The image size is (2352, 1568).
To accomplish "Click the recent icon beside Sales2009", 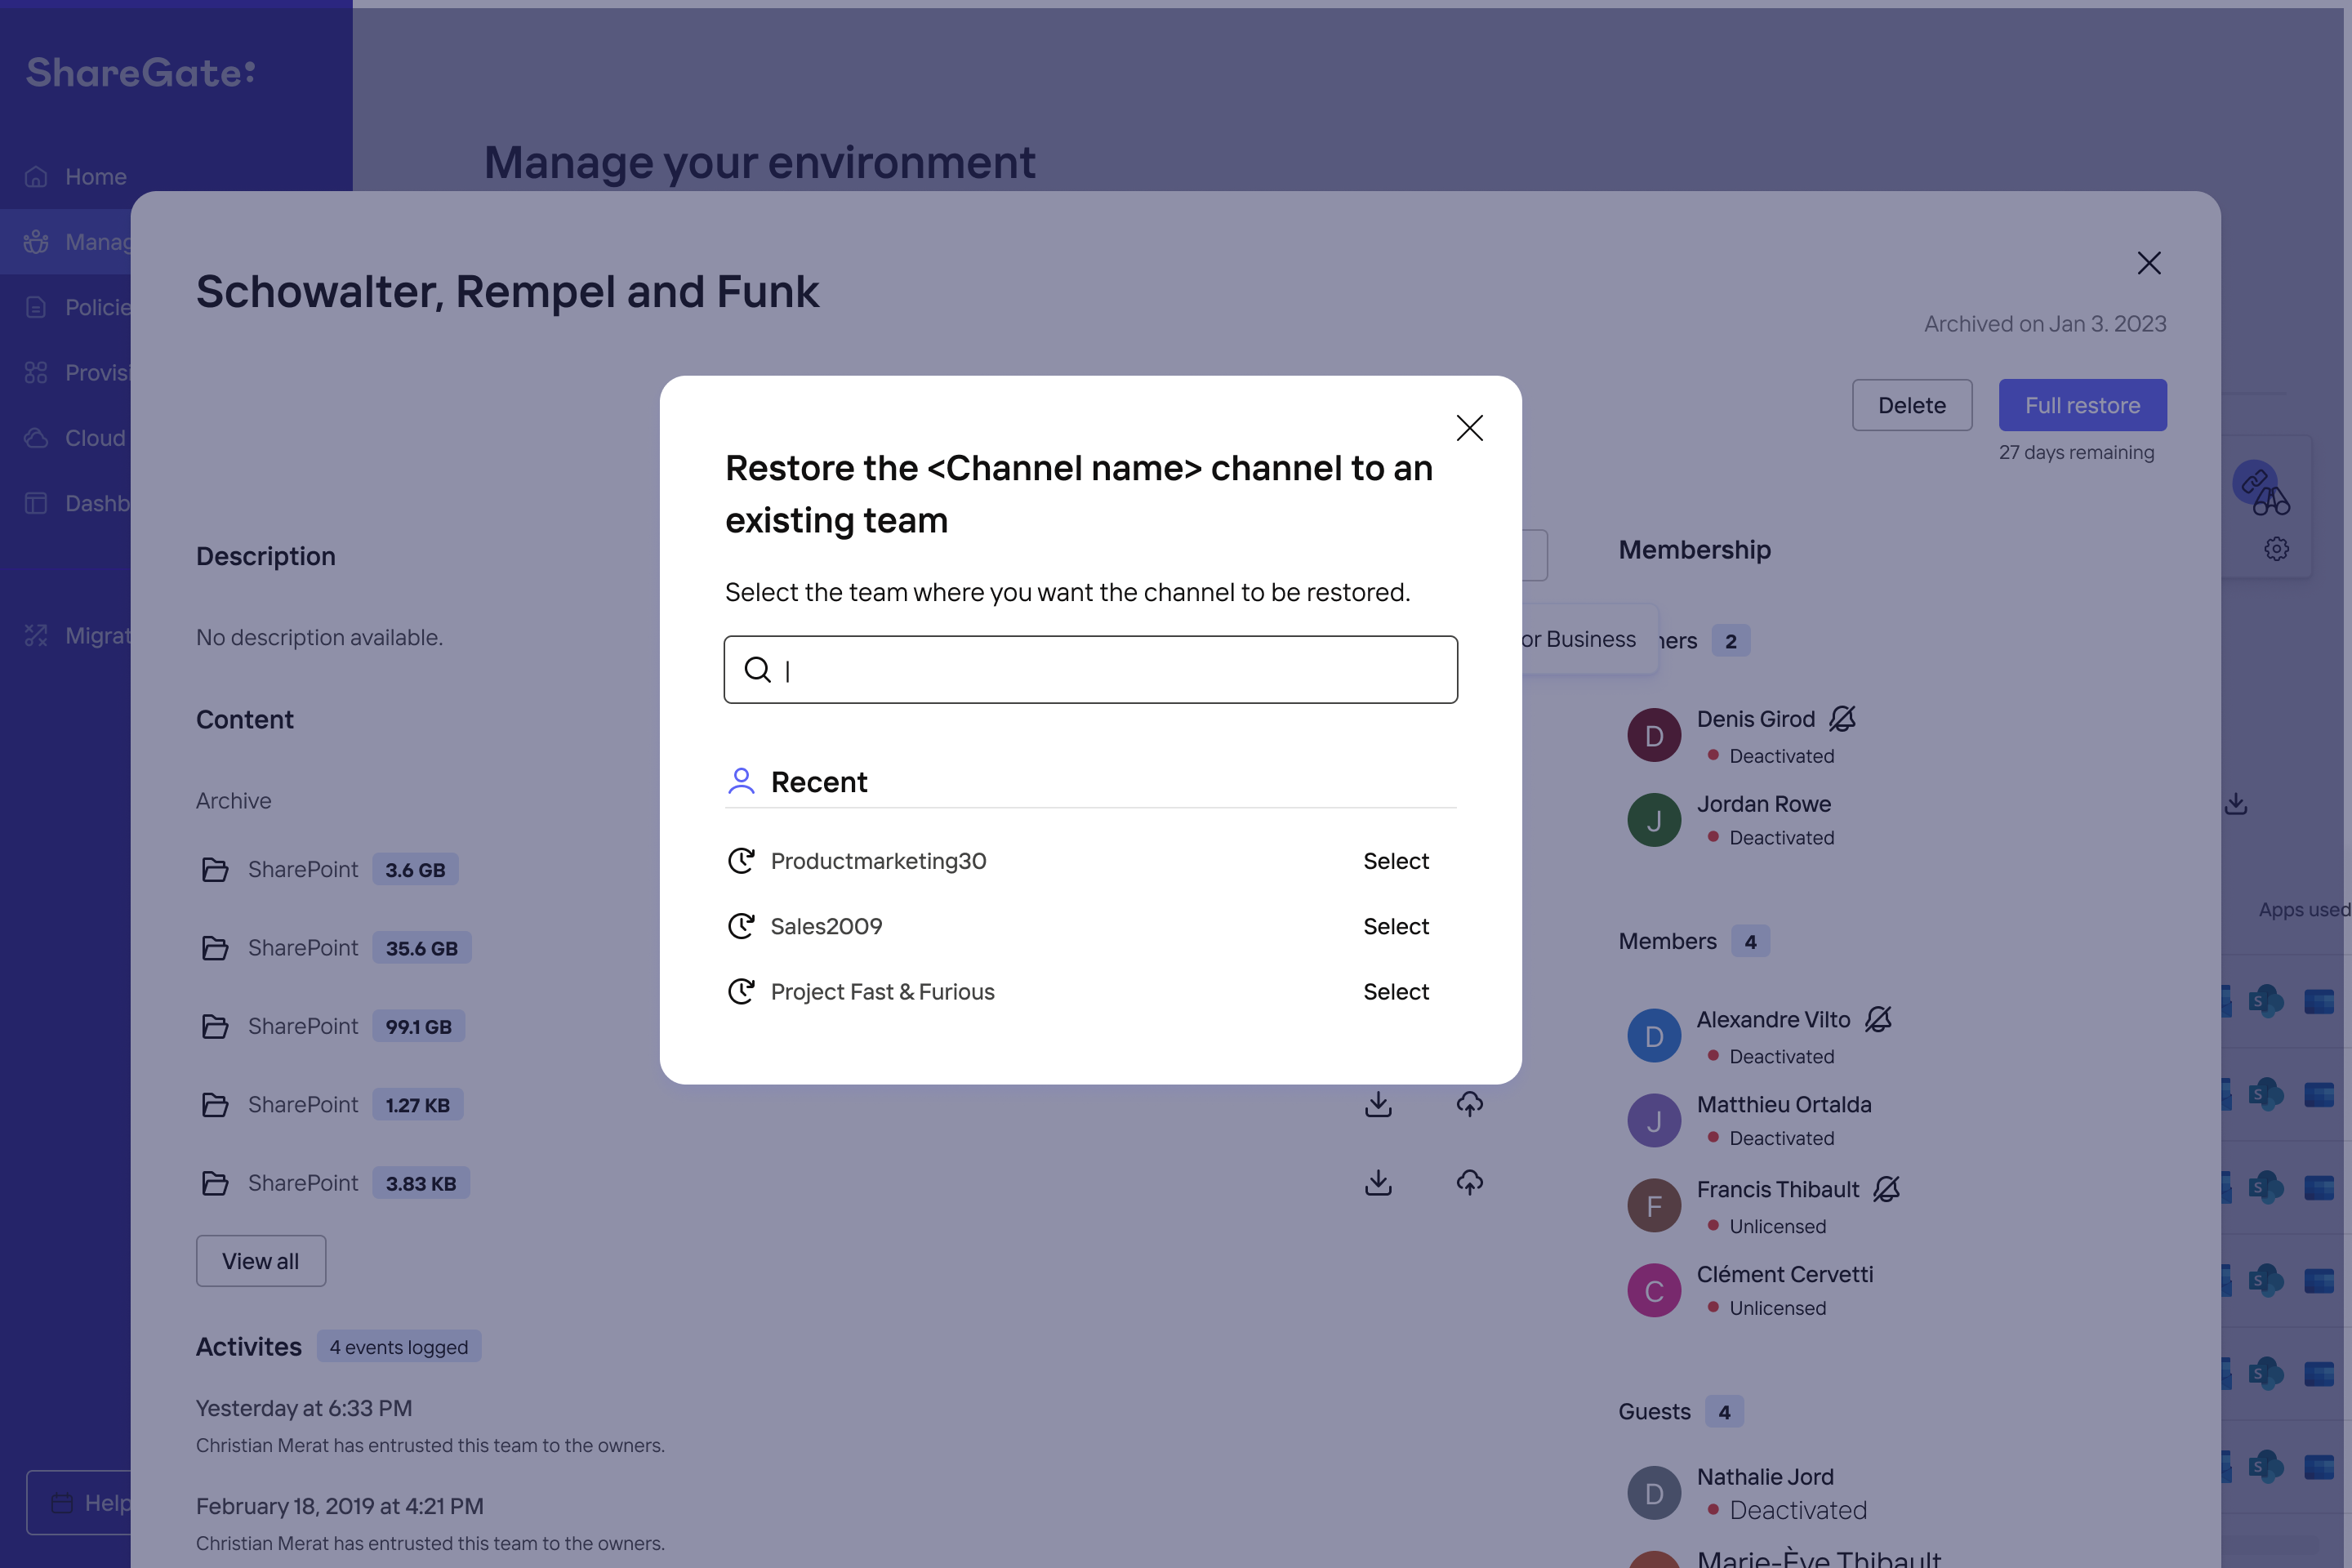I will coord(740,926).
